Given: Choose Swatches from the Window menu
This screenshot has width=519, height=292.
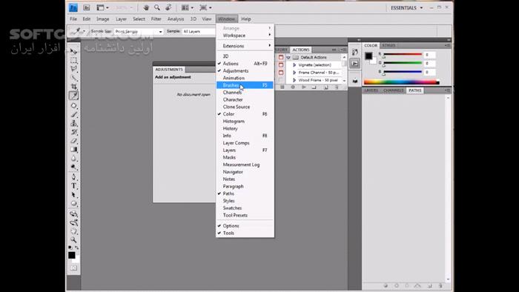Looking at the screenshot, I should click(245, 208).
